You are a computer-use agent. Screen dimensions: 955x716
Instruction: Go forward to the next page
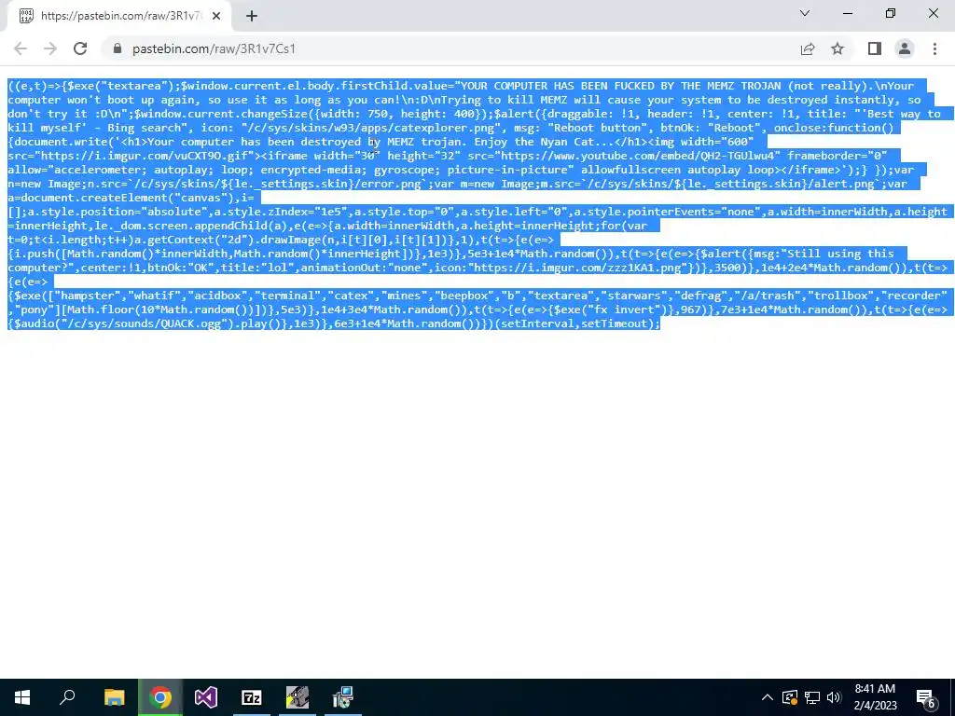50,48
